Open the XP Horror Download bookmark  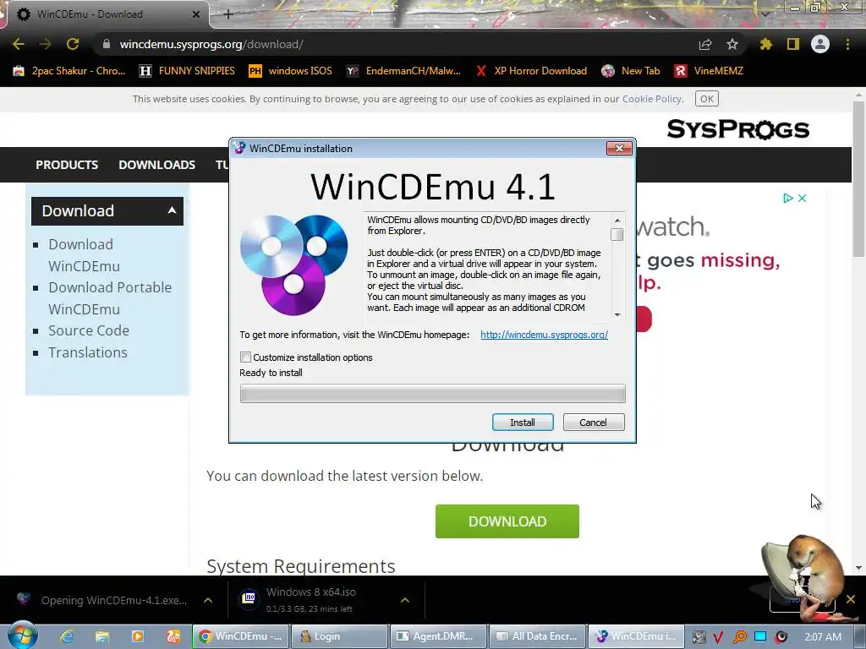point(531,71)
